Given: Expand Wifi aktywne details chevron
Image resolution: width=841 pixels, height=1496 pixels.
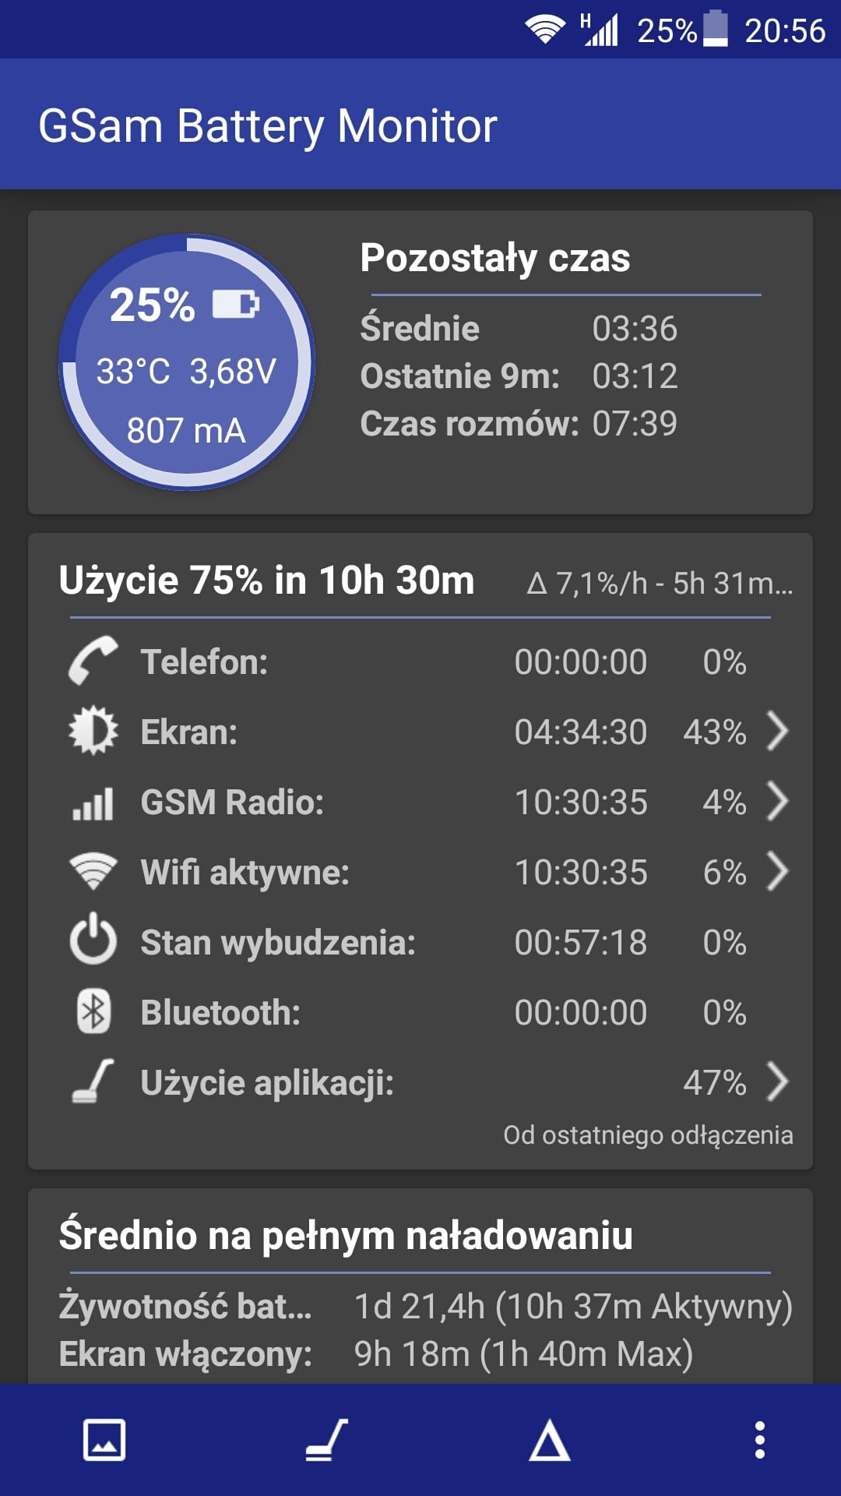Looking at the screenshot, I should (777, 871).
